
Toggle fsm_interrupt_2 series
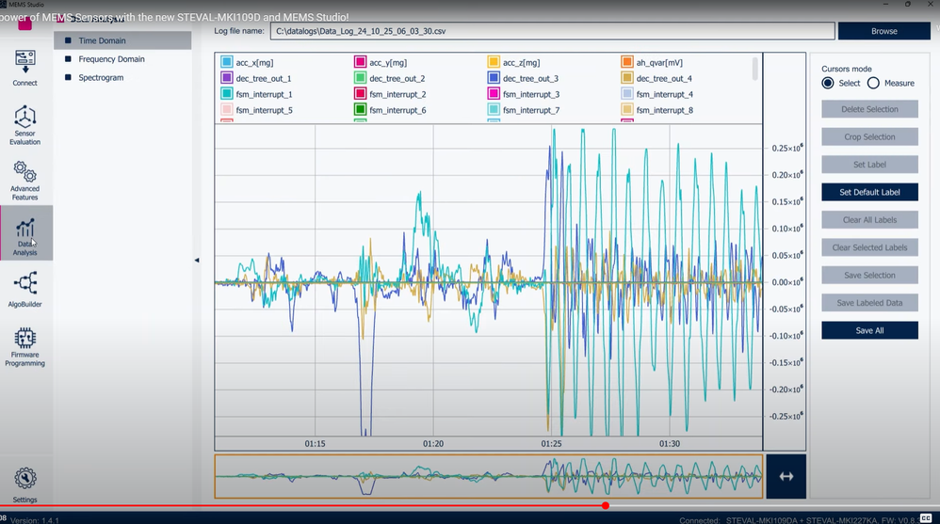click(361, 93)
